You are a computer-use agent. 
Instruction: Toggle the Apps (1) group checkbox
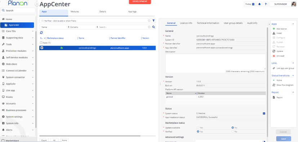pos(41,43)
